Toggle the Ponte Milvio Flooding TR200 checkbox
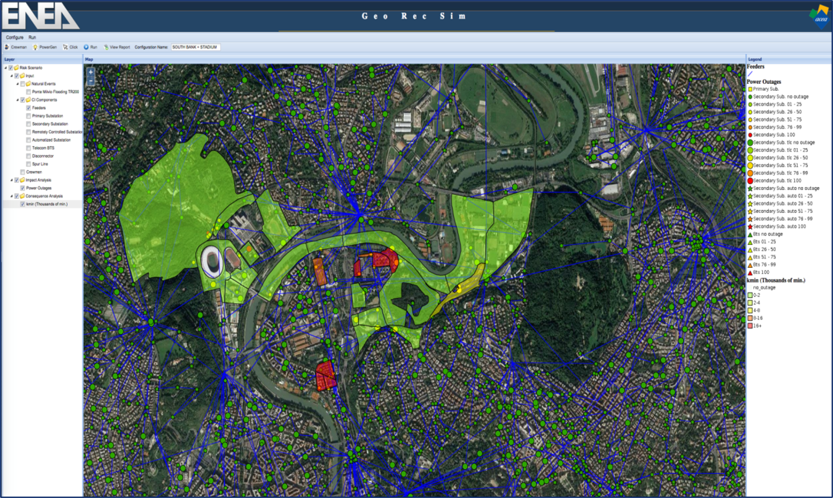 click(29, 92)
